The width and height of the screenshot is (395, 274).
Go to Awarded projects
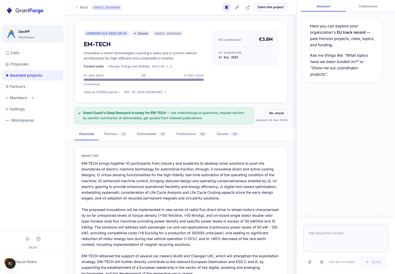pos(33,75)
